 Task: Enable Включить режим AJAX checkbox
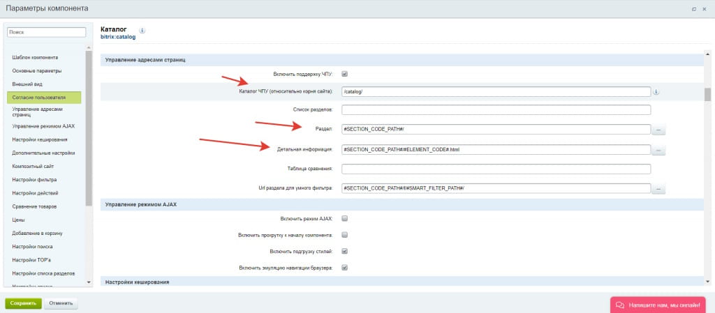344,219
